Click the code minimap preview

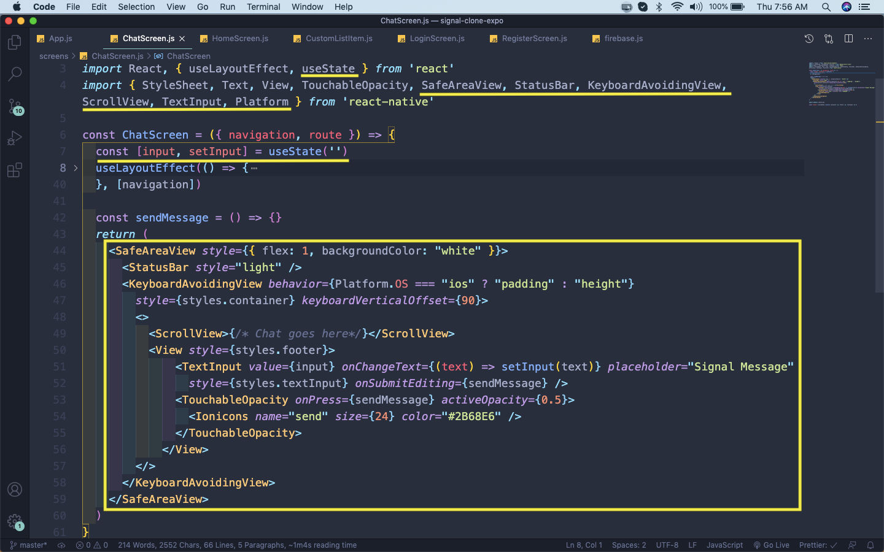click(841, 83)
